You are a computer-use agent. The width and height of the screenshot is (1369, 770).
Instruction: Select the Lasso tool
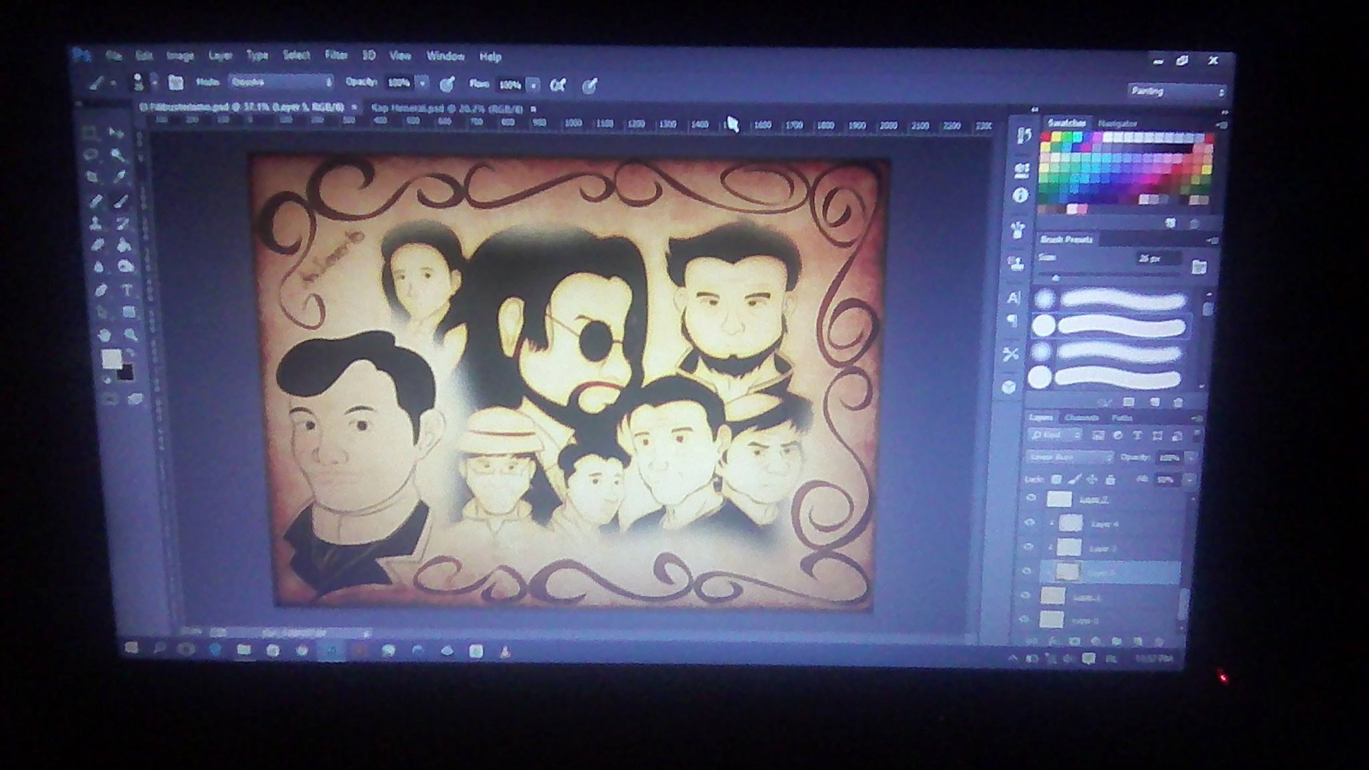(x=91, y=155)
